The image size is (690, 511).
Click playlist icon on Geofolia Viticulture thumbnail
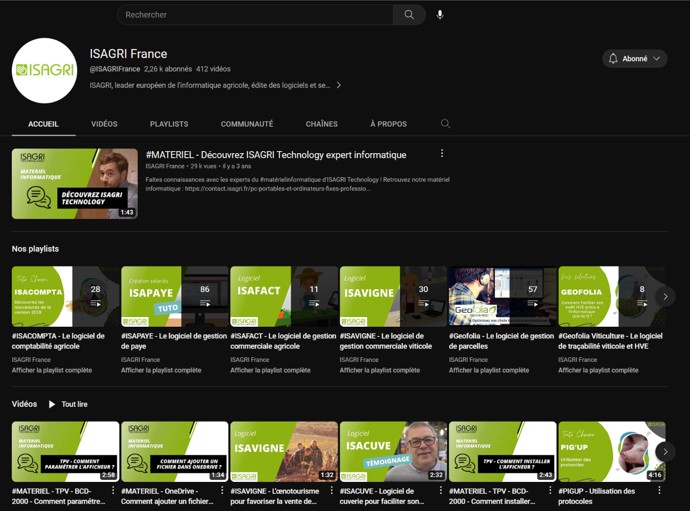tap(642, 304)
